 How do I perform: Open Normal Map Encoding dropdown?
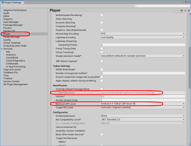(x=143, y=34)
